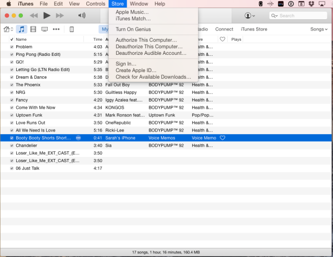
Task: Open the account user dropdown
Action: tap(250, 16)
